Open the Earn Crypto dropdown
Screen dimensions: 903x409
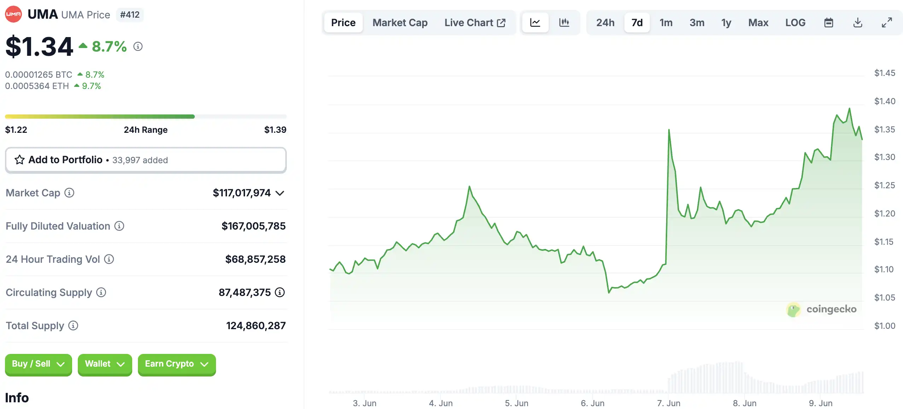pos(176,364)
